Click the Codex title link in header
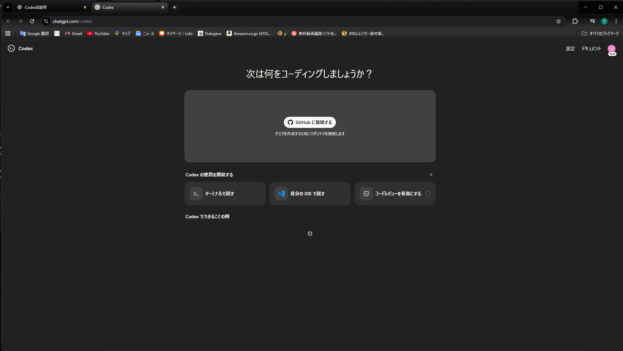The width and height of the screenshot is (623, 351). 26,48
